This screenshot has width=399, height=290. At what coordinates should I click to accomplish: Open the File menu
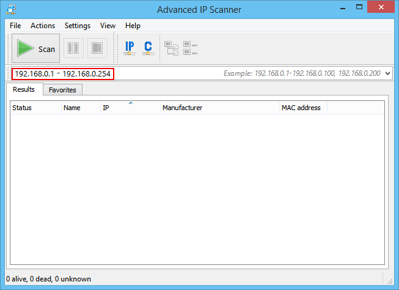(15, 26)
